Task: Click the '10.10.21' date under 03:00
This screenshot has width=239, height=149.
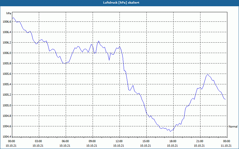Action: point(38,146)
